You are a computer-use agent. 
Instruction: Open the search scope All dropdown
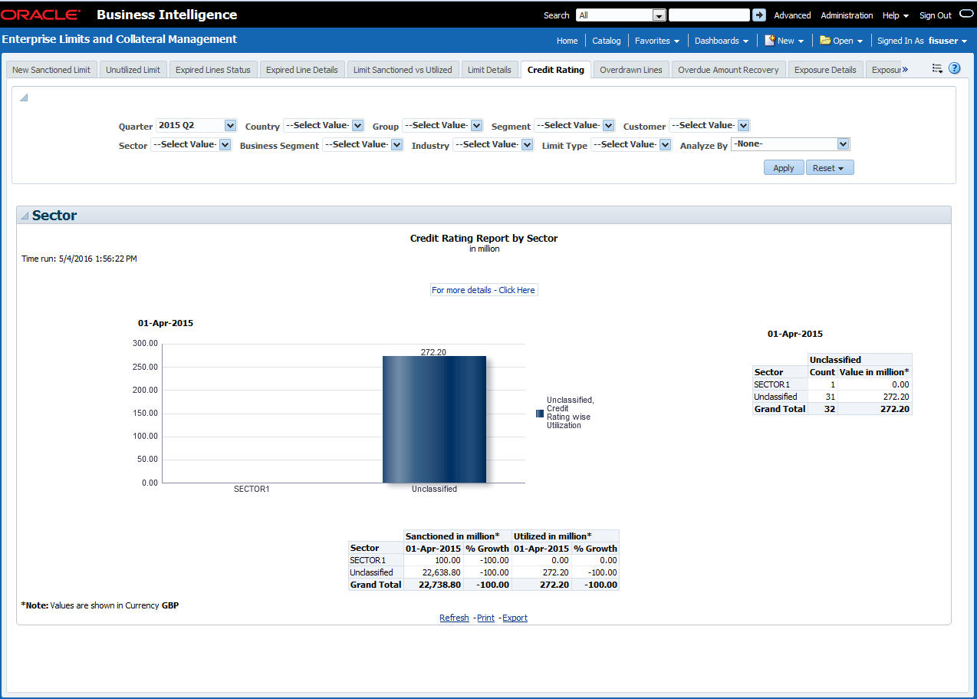click(x=659, y=15)
